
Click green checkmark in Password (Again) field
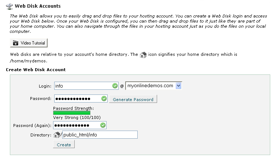point(103,125)
